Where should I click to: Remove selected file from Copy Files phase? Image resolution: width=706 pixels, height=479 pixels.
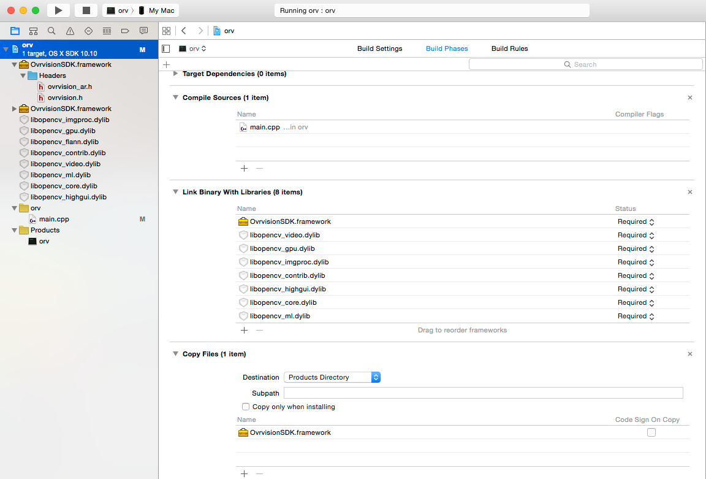click(x=259, y=473)
